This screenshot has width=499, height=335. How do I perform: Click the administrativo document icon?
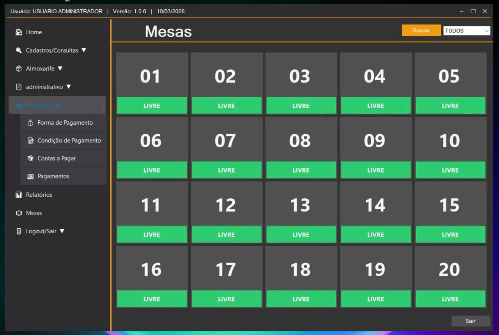tap(19, 87)
